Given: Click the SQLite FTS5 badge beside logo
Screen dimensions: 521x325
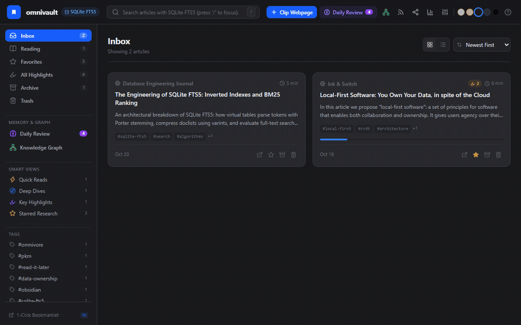Looking at the screenshot, I should tap(80, 12).
